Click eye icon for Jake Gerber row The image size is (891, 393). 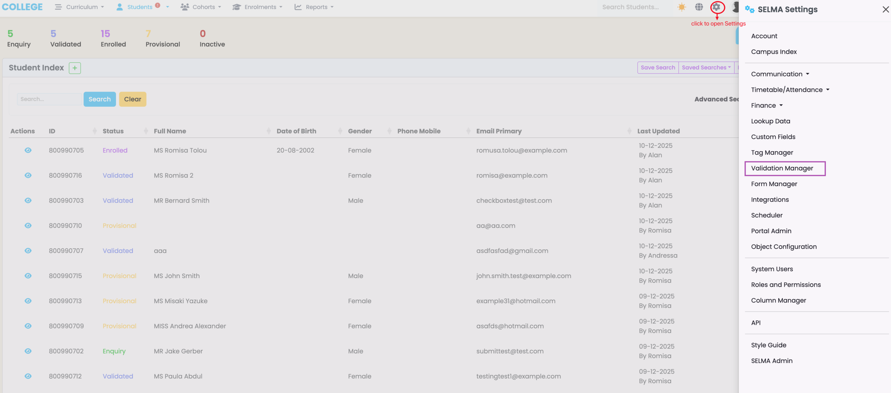[28, 351]
